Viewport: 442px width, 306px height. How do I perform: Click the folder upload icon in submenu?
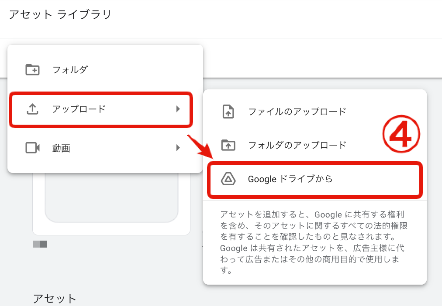point(228,145)
